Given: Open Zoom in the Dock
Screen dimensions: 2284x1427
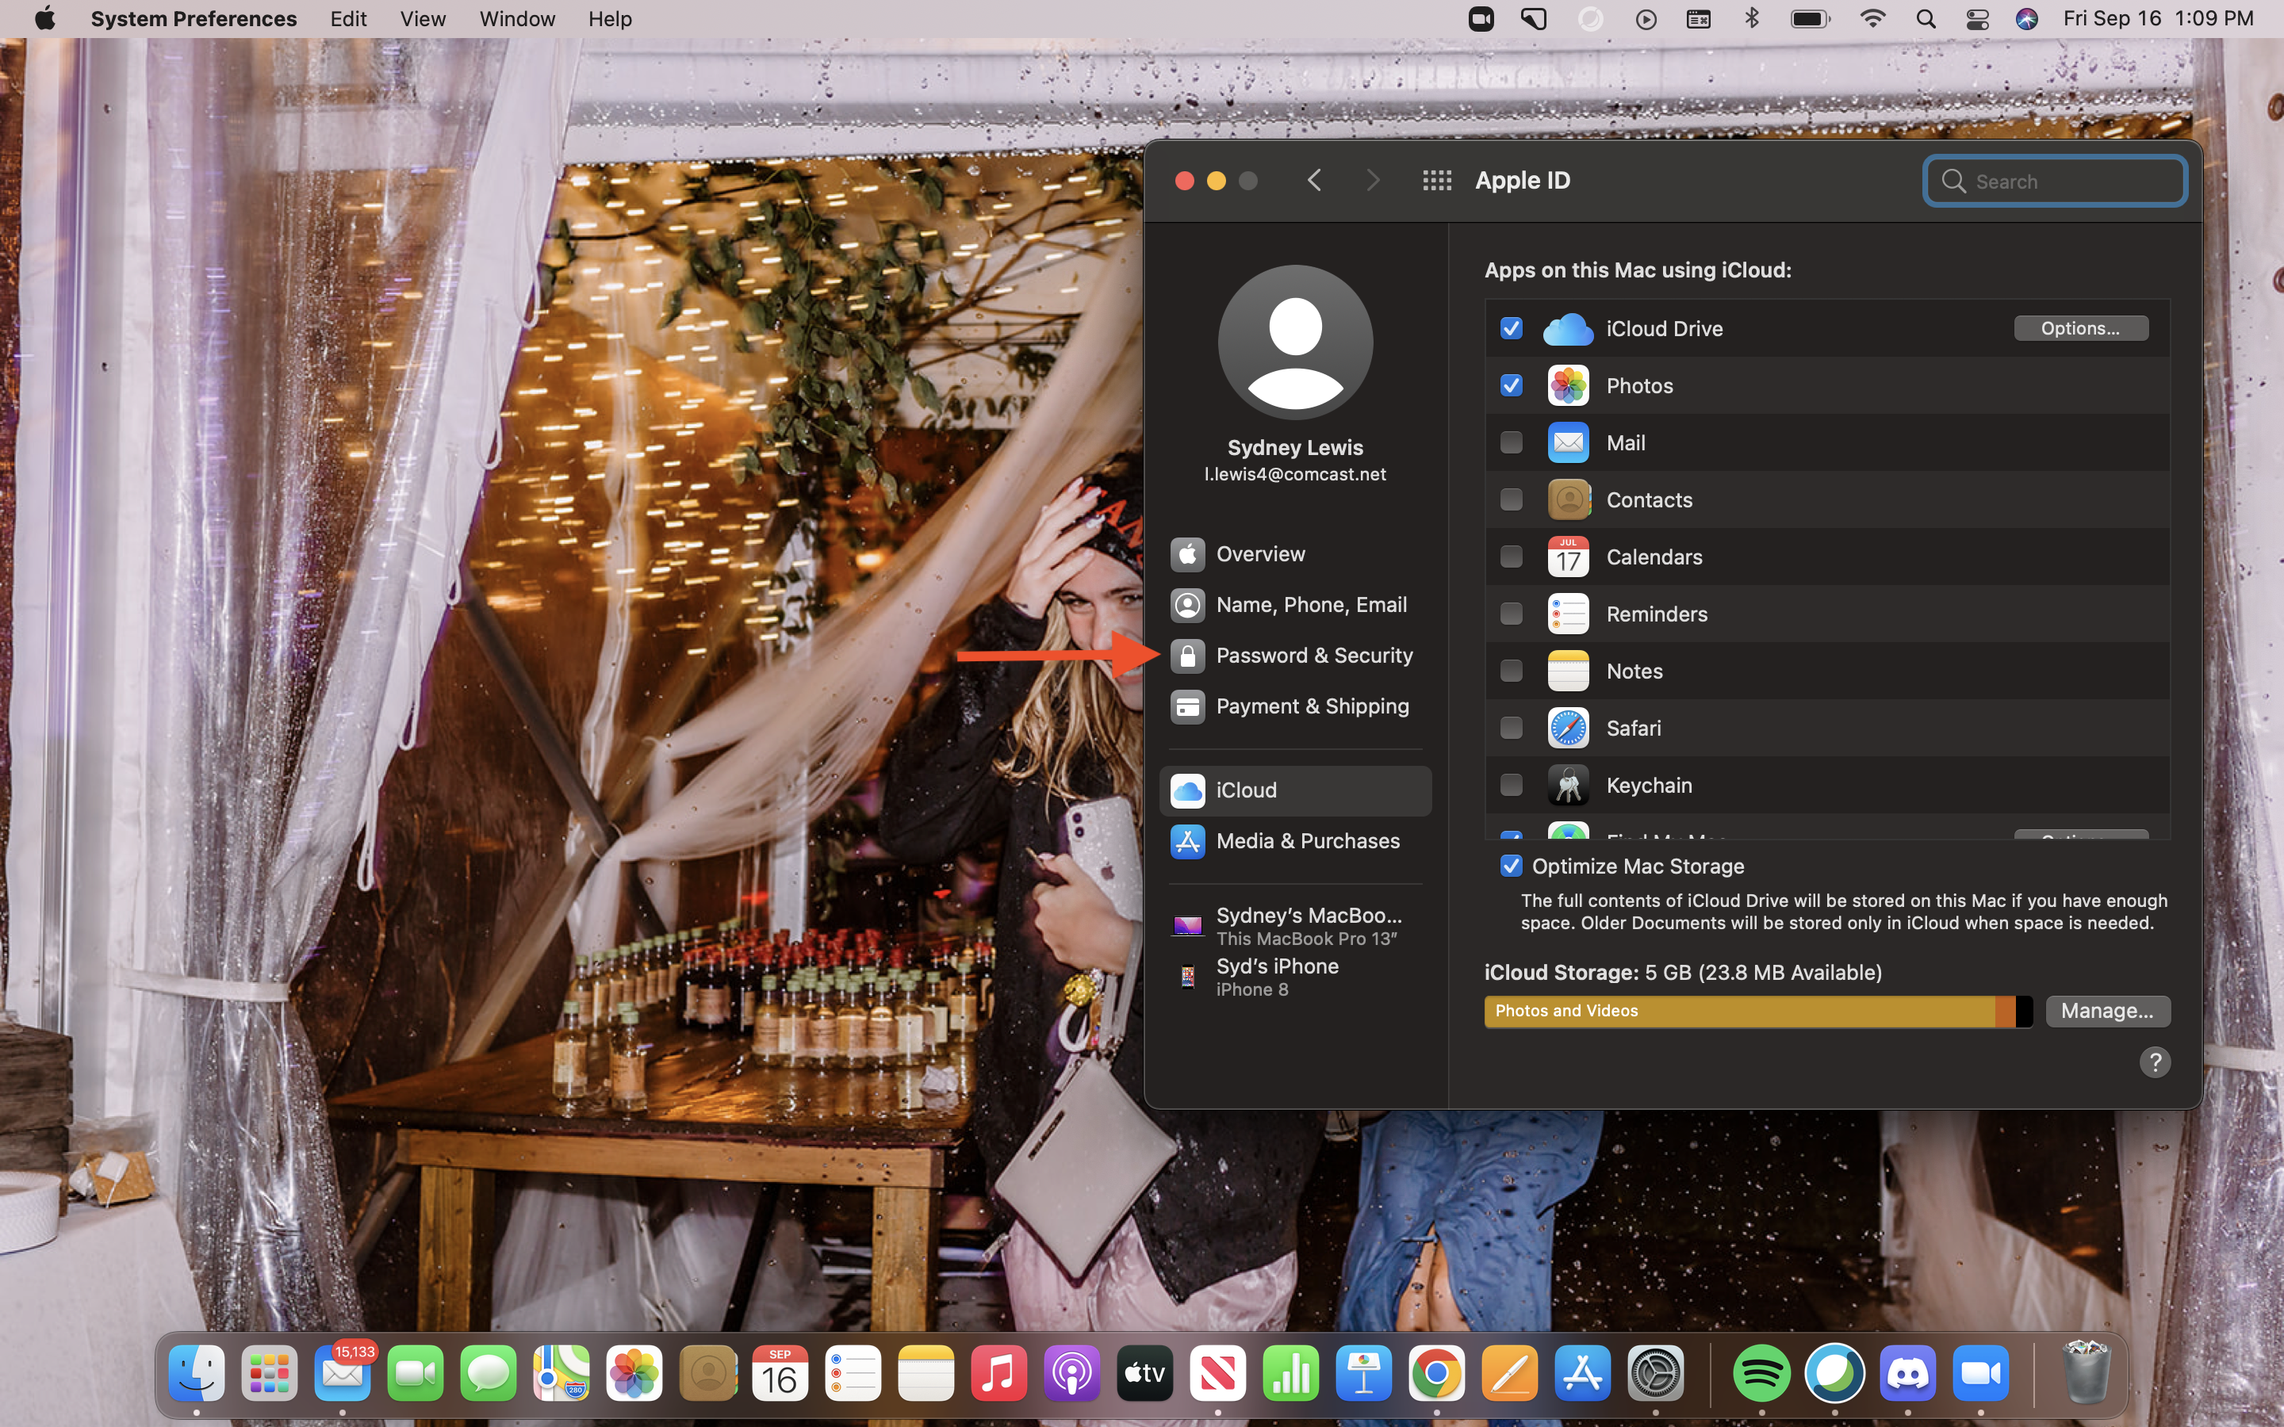Looking at the screenshot, I should (x=1981, y=1373).
